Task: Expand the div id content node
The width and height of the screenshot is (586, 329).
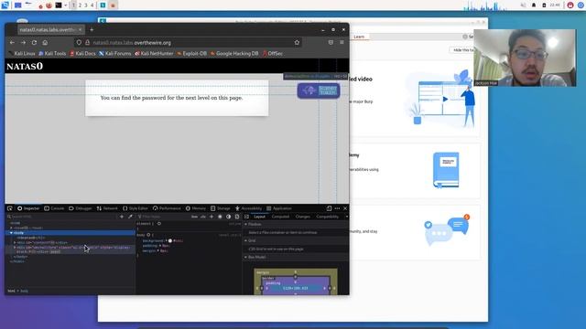Action: coord(15,242)
